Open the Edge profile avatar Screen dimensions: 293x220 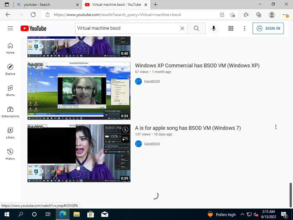click(272, 15)
